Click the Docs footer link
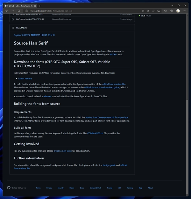The height and width of the screenshot is (199, 191). tap(82, 188)
